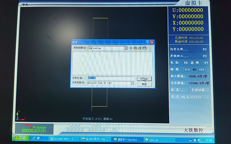Open the view menu icon in dialog
The image size is (231, 144).
click(x=145, y=48)
